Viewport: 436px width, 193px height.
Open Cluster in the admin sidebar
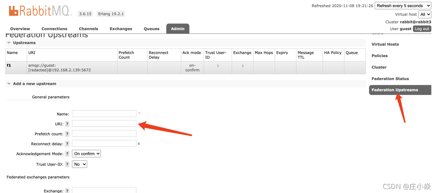pos(379,67)
